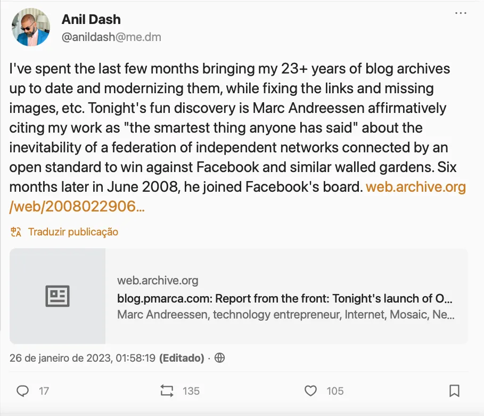Reply using the speech bubble icon

pyautogui.click(x=23, y=391)
